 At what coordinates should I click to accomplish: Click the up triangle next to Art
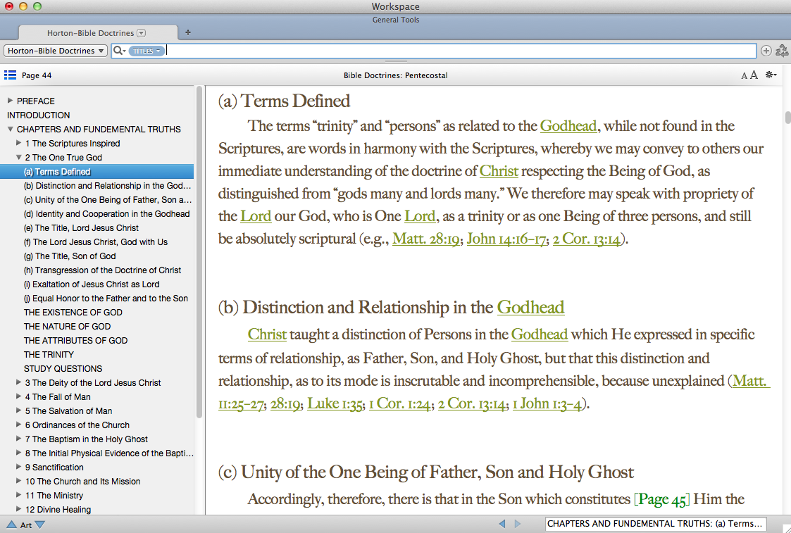coord(11,525)
